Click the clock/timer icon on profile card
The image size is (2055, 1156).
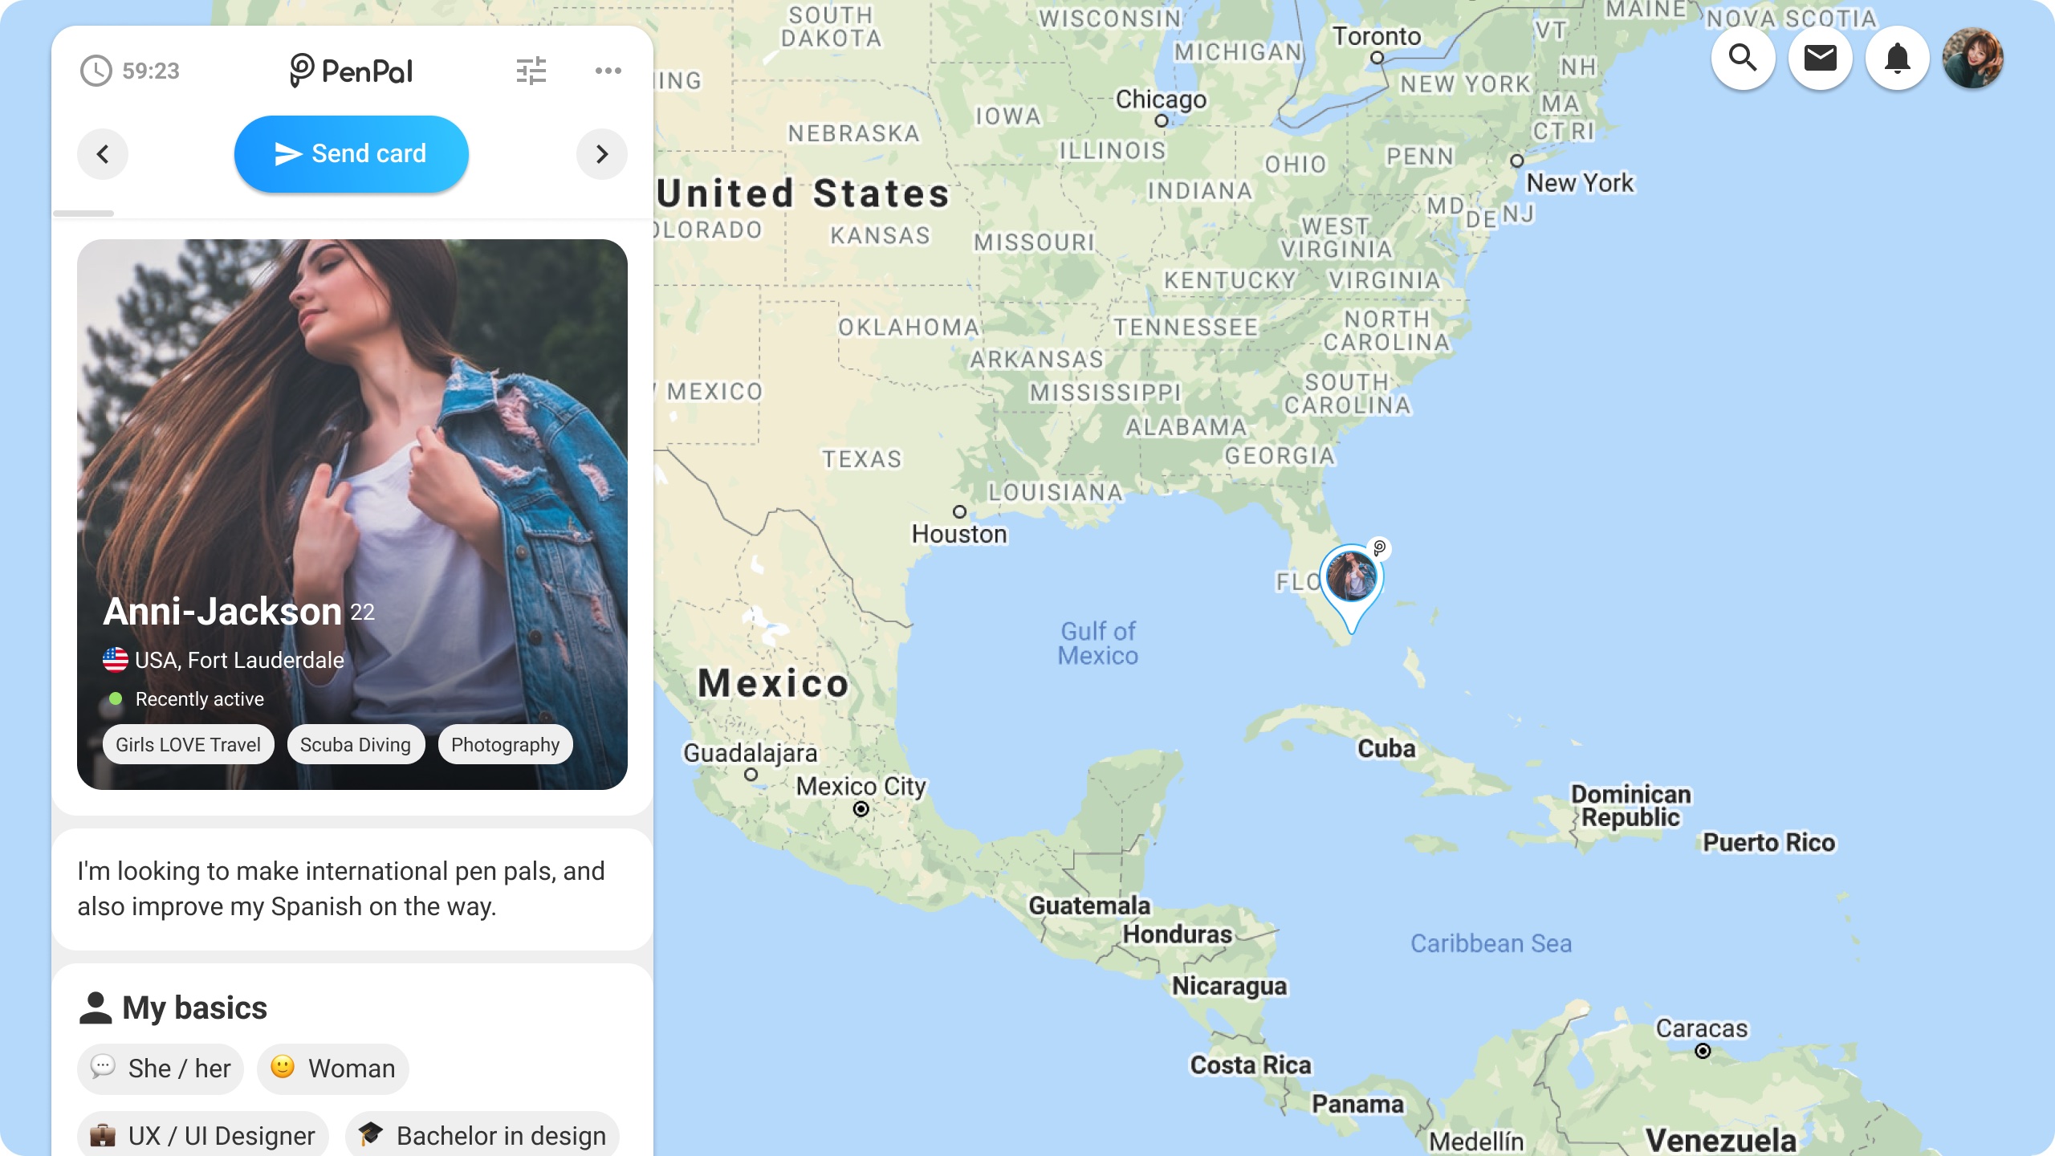(96, 69)
